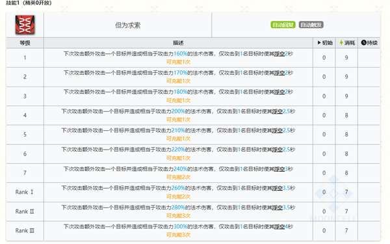Click the 技能1 (精英0开放) heading

tap(29, 3)
